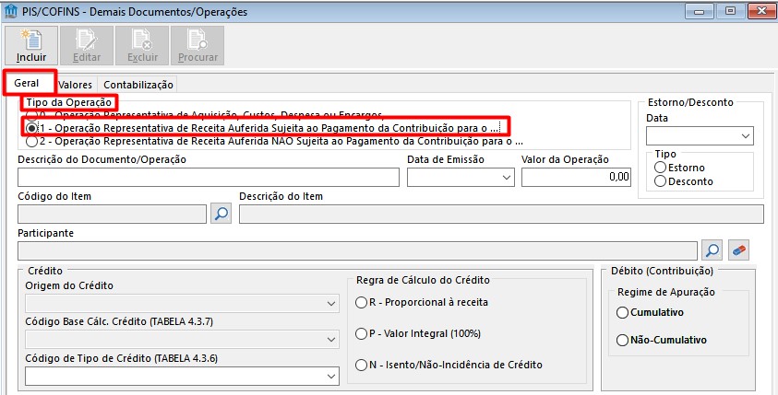
Task: Click the Participante text field
Action: pos(357,251)
